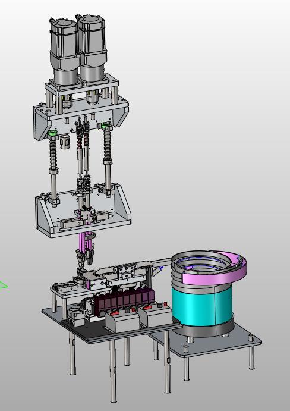This screenshot has width=290, height=411.
Task: Pick the cyan vibratory bowl feeder drum
Action: click(x=201, y=305)
